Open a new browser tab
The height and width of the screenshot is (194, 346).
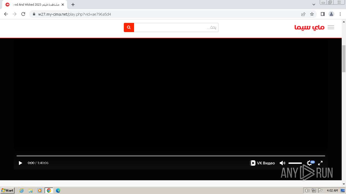click(x=73, y=5)
